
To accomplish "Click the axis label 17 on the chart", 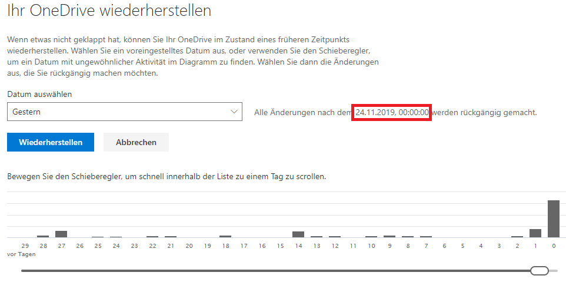I will [244, 246].
